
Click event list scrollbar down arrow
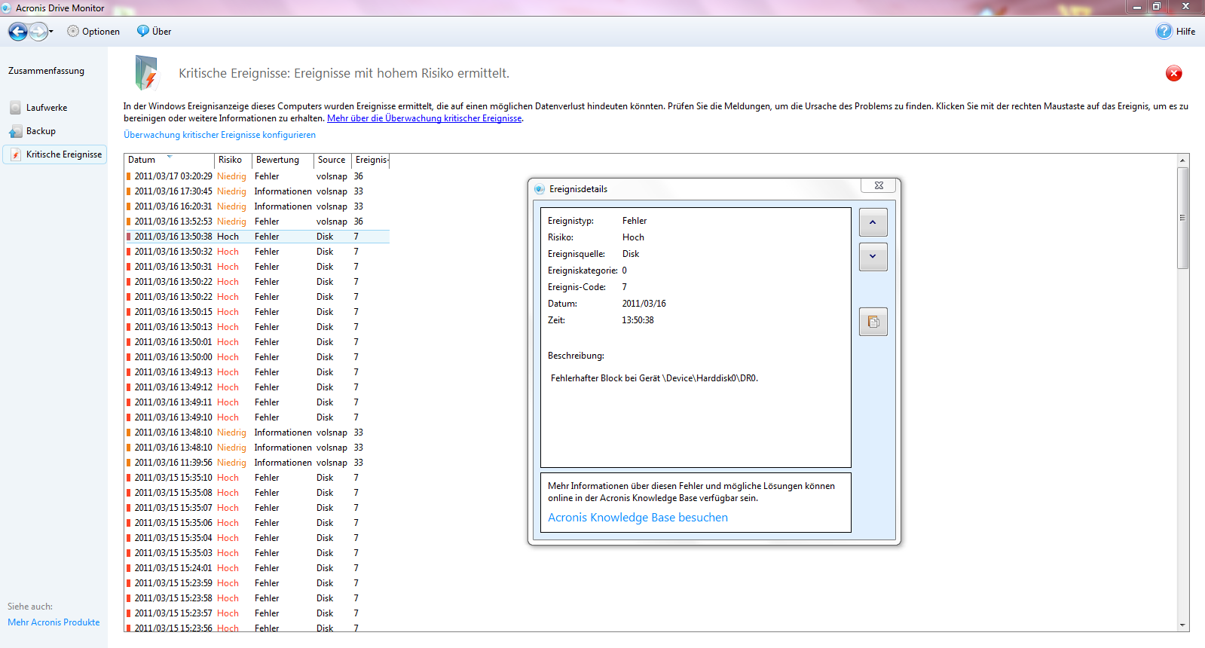click(1182, 625)
